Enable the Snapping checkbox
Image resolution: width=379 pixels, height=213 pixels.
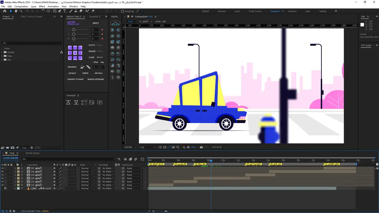[x=123, y=11]
